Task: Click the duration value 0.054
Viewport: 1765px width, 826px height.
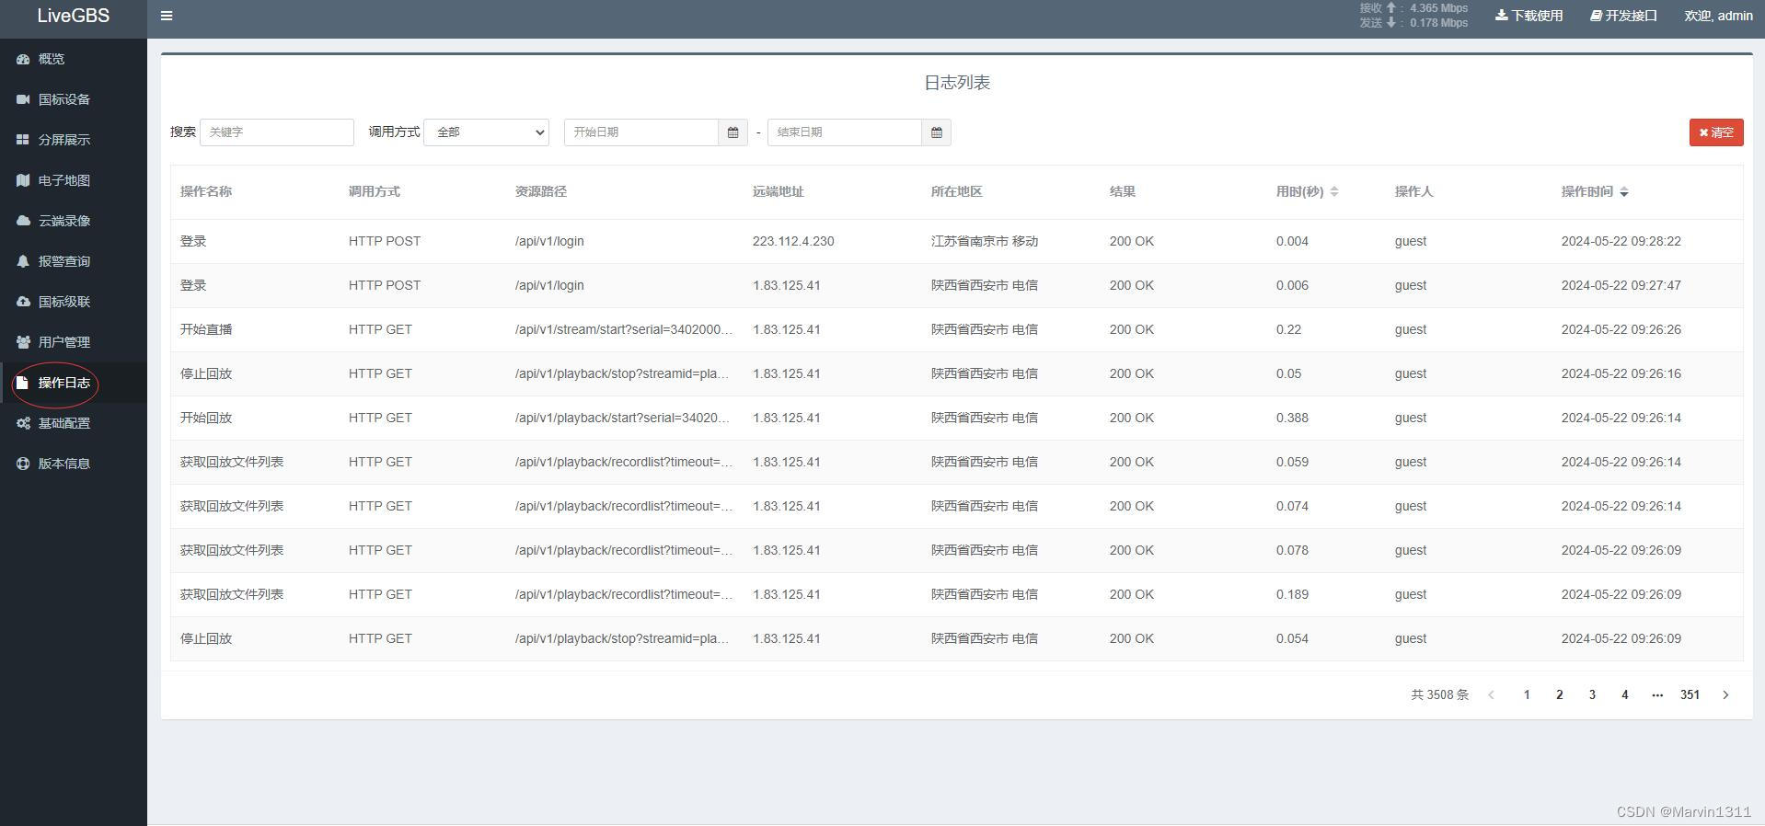Action: [1292, 638]
